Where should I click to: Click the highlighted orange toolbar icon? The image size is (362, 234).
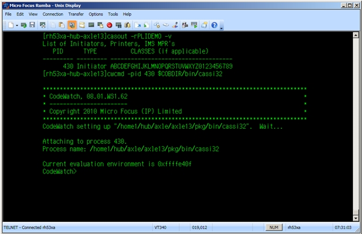(72, 25)
